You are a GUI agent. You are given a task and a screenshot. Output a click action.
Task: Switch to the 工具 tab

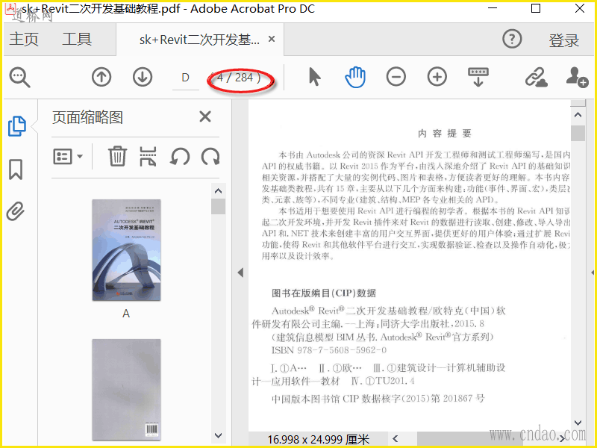pyautogui.click(x=77, y=40)
